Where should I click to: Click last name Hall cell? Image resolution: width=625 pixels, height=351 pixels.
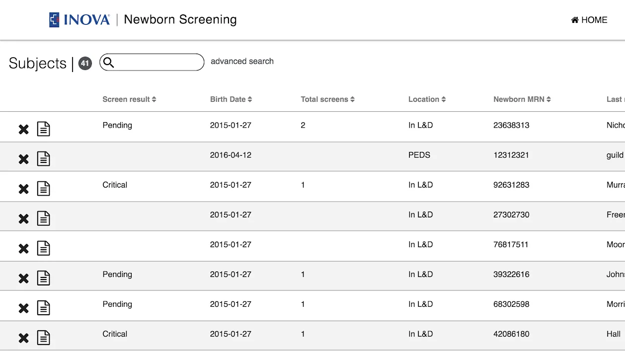click(x=614, y=334)
